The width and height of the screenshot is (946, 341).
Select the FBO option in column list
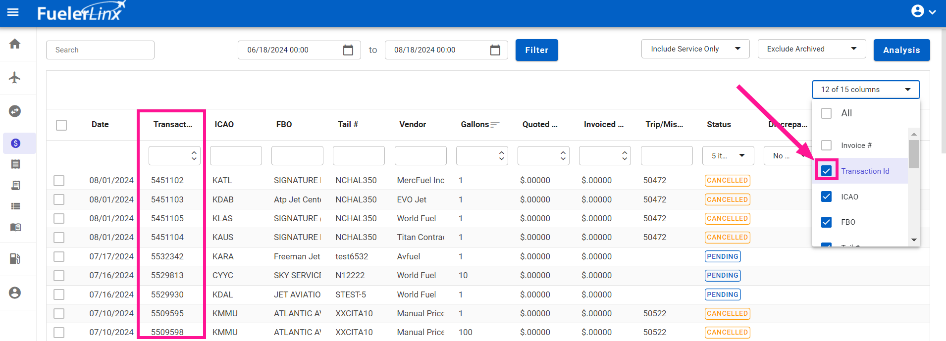[847, 222]
